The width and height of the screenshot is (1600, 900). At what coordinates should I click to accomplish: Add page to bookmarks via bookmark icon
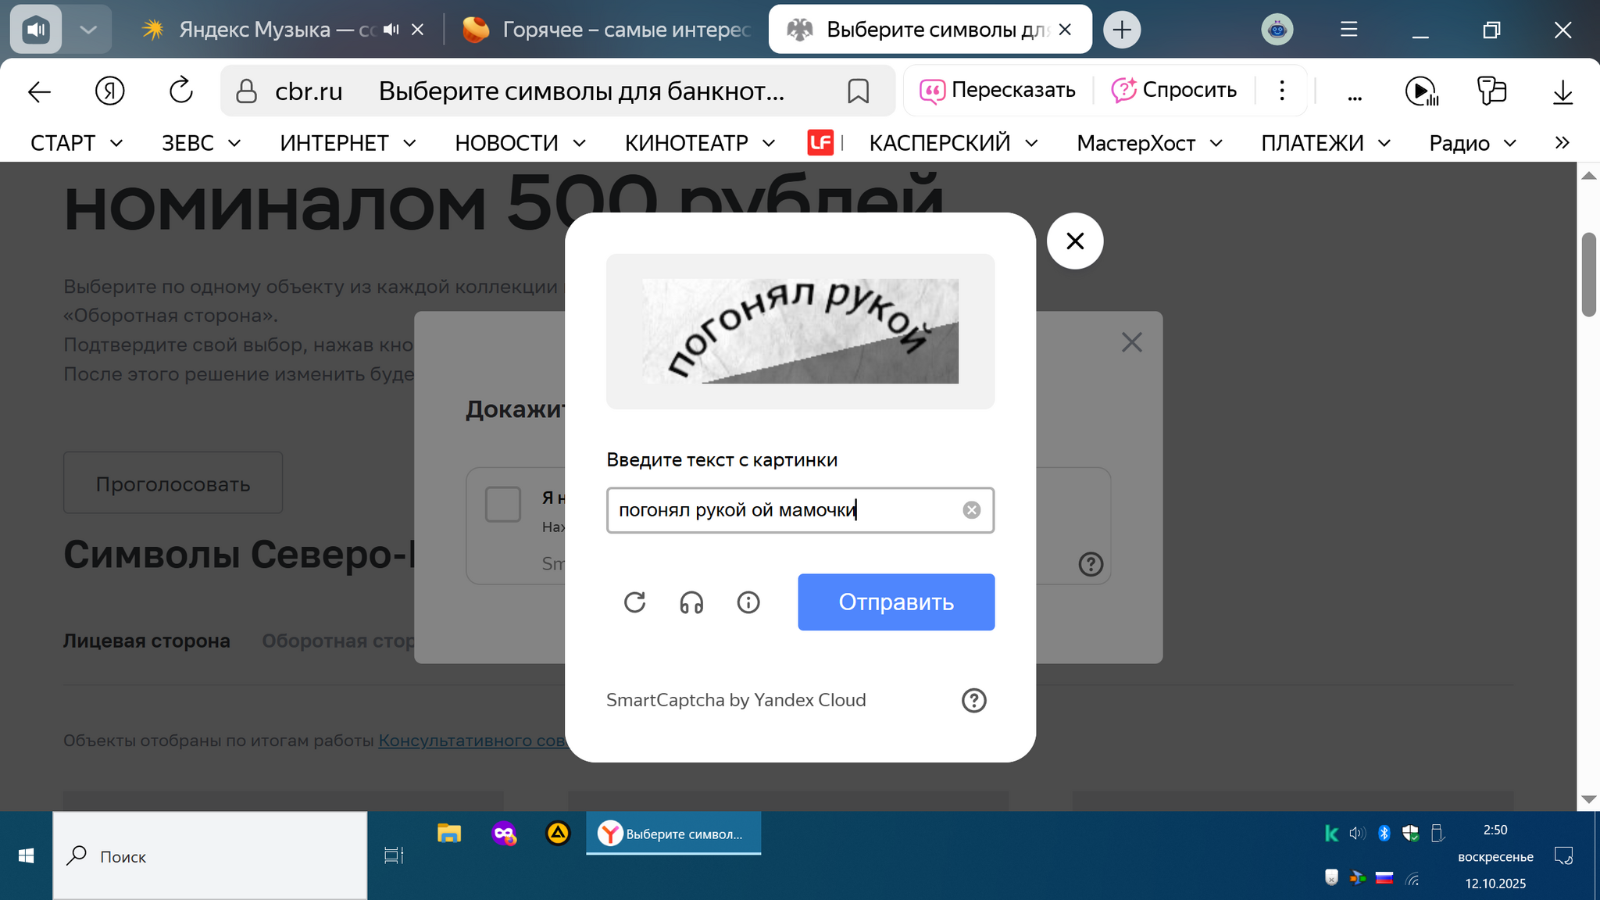858,91
